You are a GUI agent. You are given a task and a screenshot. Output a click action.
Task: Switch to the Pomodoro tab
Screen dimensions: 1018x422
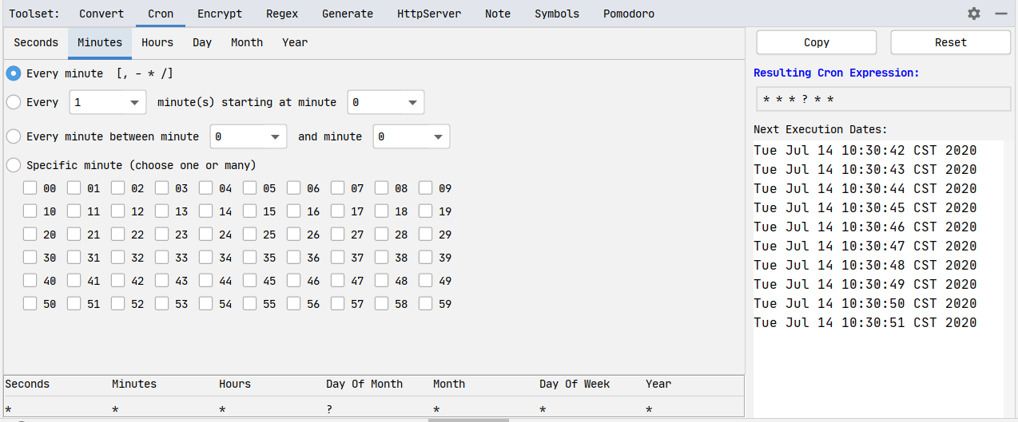point(628,14)
